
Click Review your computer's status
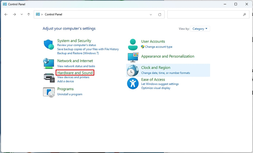tap(77, 45)
